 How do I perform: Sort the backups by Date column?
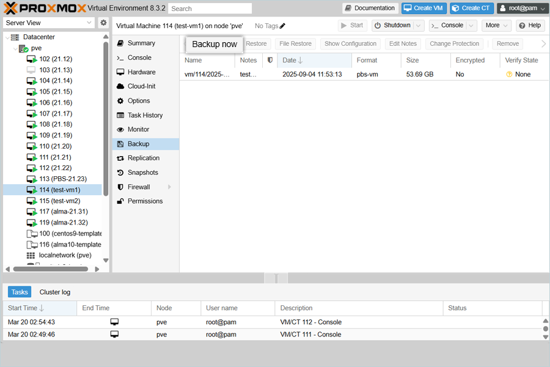[x=290, y=61]
